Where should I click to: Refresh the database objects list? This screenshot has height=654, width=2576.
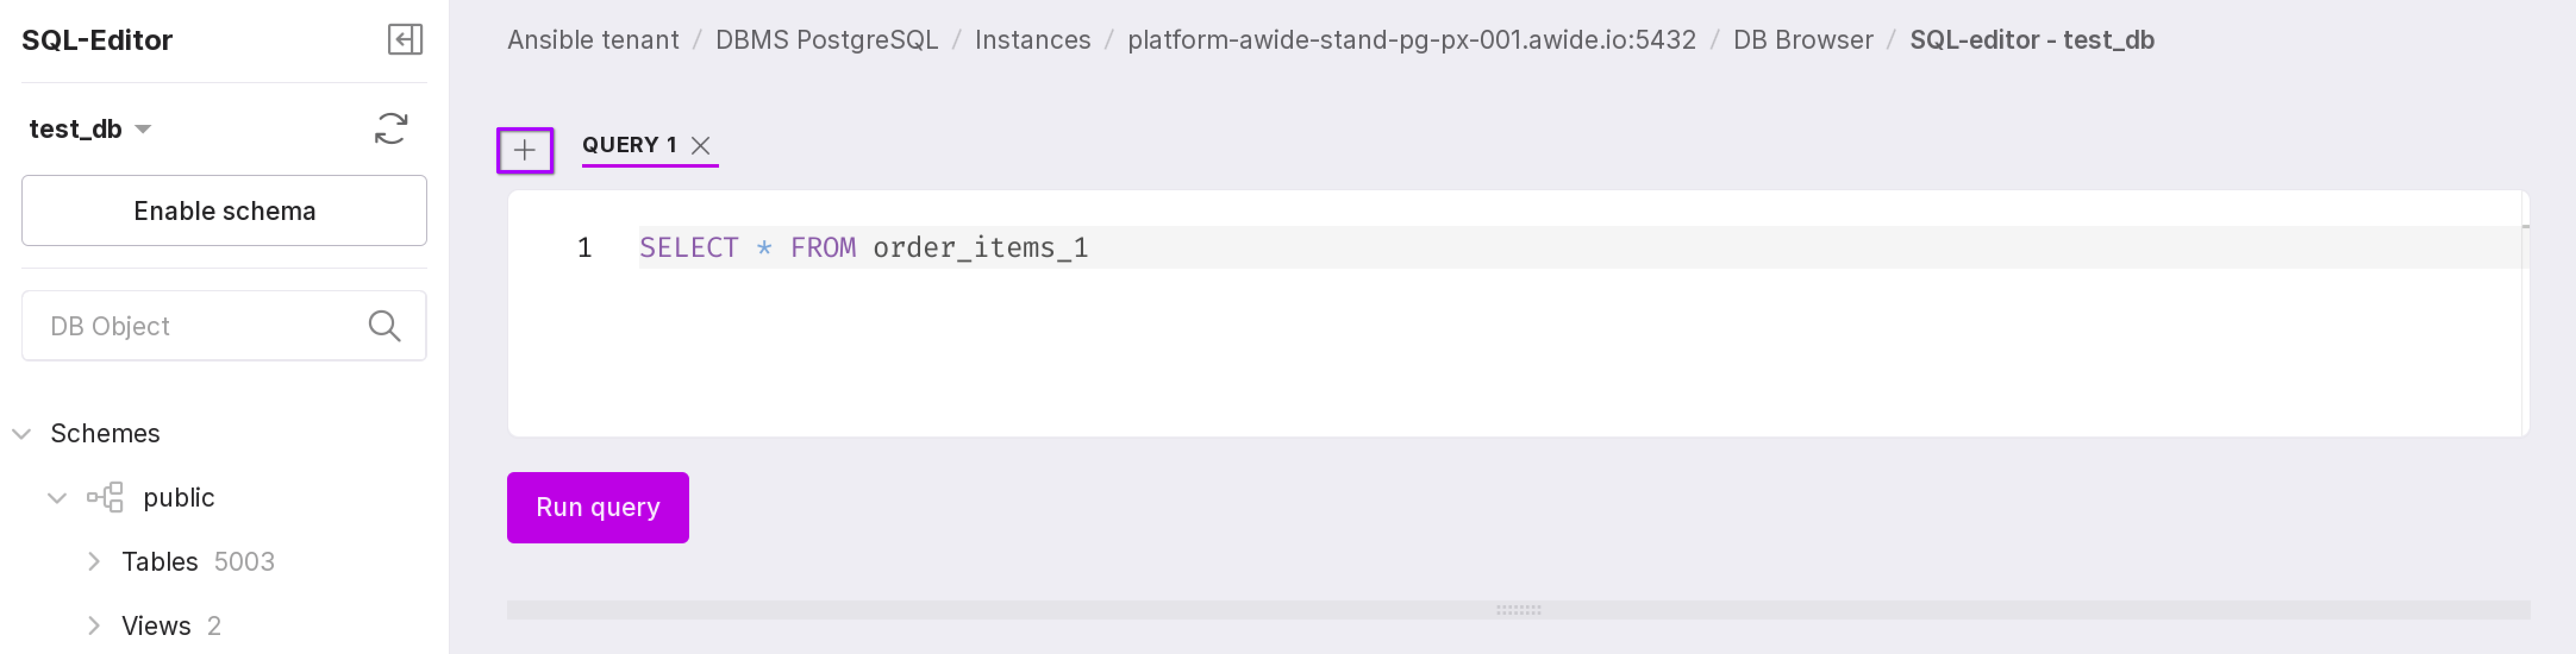tap(391, 129)
